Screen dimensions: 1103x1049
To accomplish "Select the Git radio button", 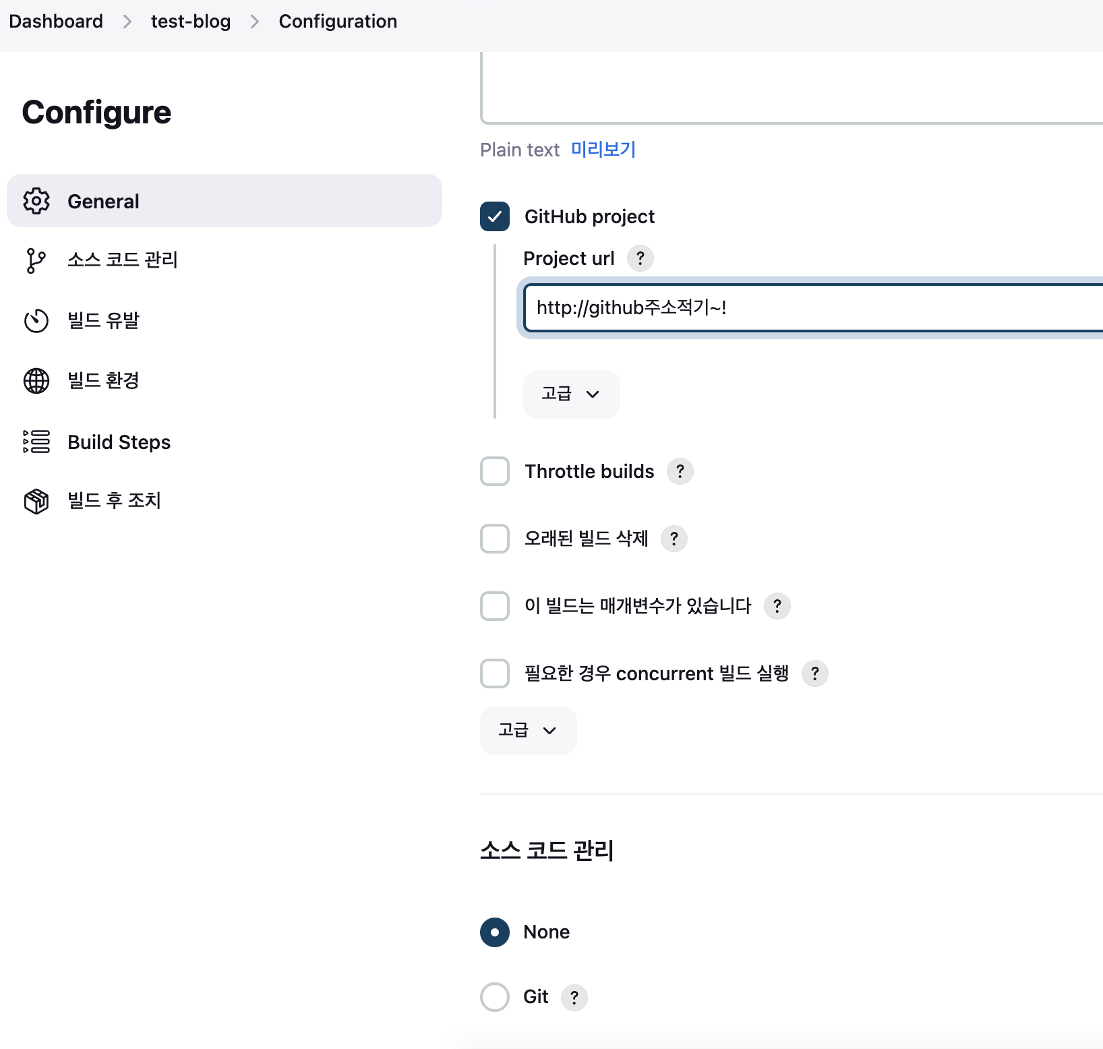I will [495, 997].
